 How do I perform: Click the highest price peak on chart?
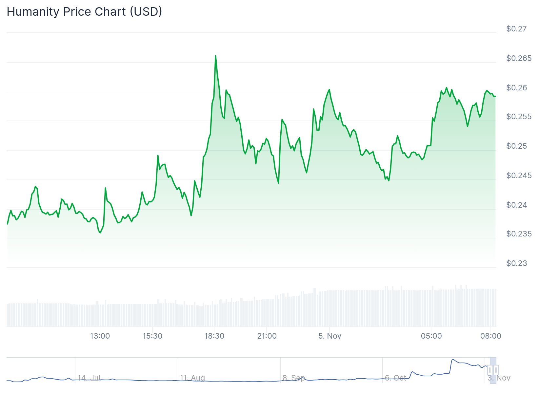point(215,56)
